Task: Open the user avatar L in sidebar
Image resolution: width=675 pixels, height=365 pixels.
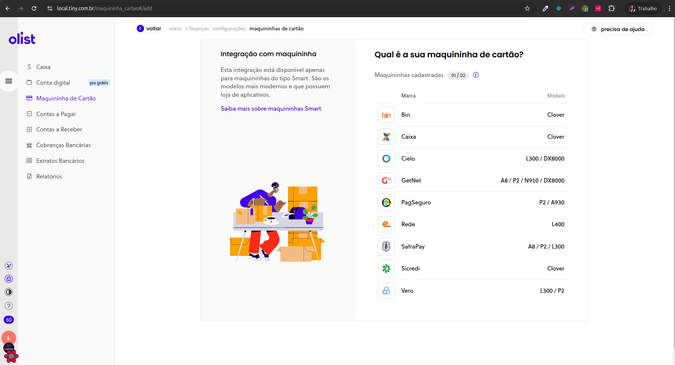Action: pos(9,338)
